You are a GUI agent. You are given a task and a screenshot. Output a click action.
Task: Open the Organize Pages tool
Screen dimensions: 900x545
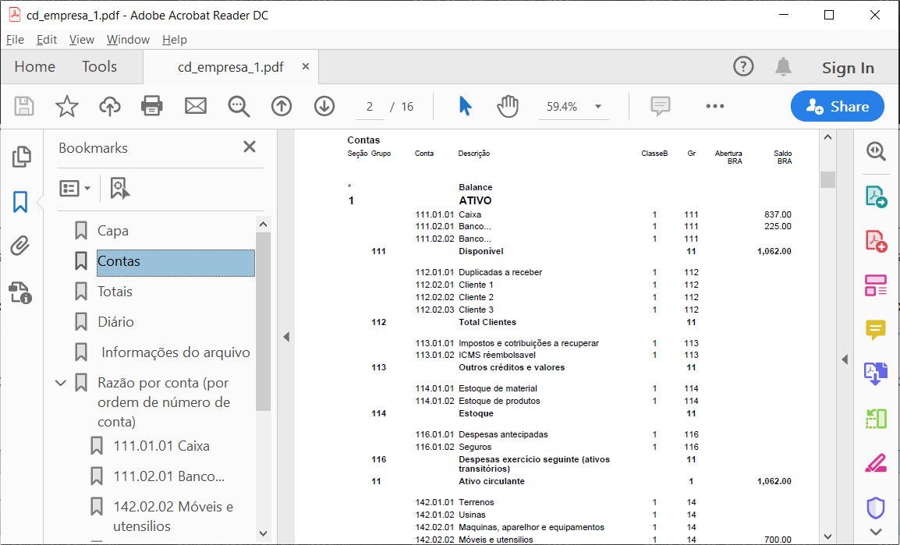[876, 419]
